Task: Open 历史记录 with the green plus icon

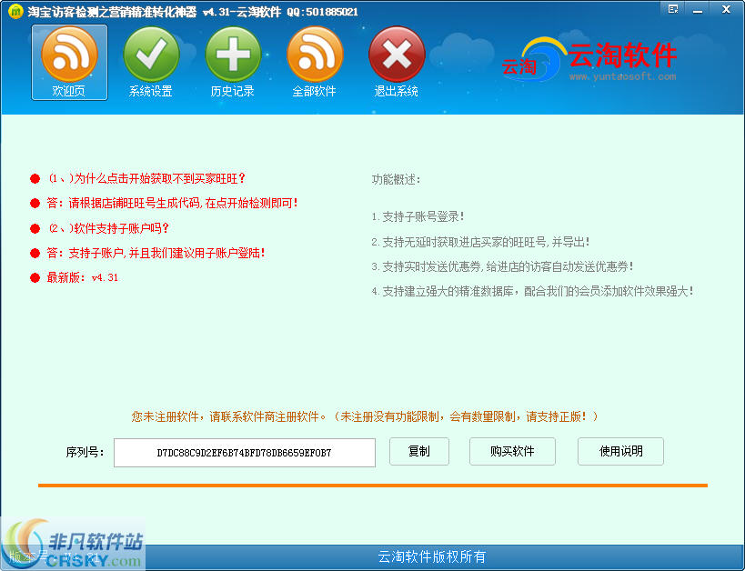Action: pyautogui.click(x=233, y=62)
